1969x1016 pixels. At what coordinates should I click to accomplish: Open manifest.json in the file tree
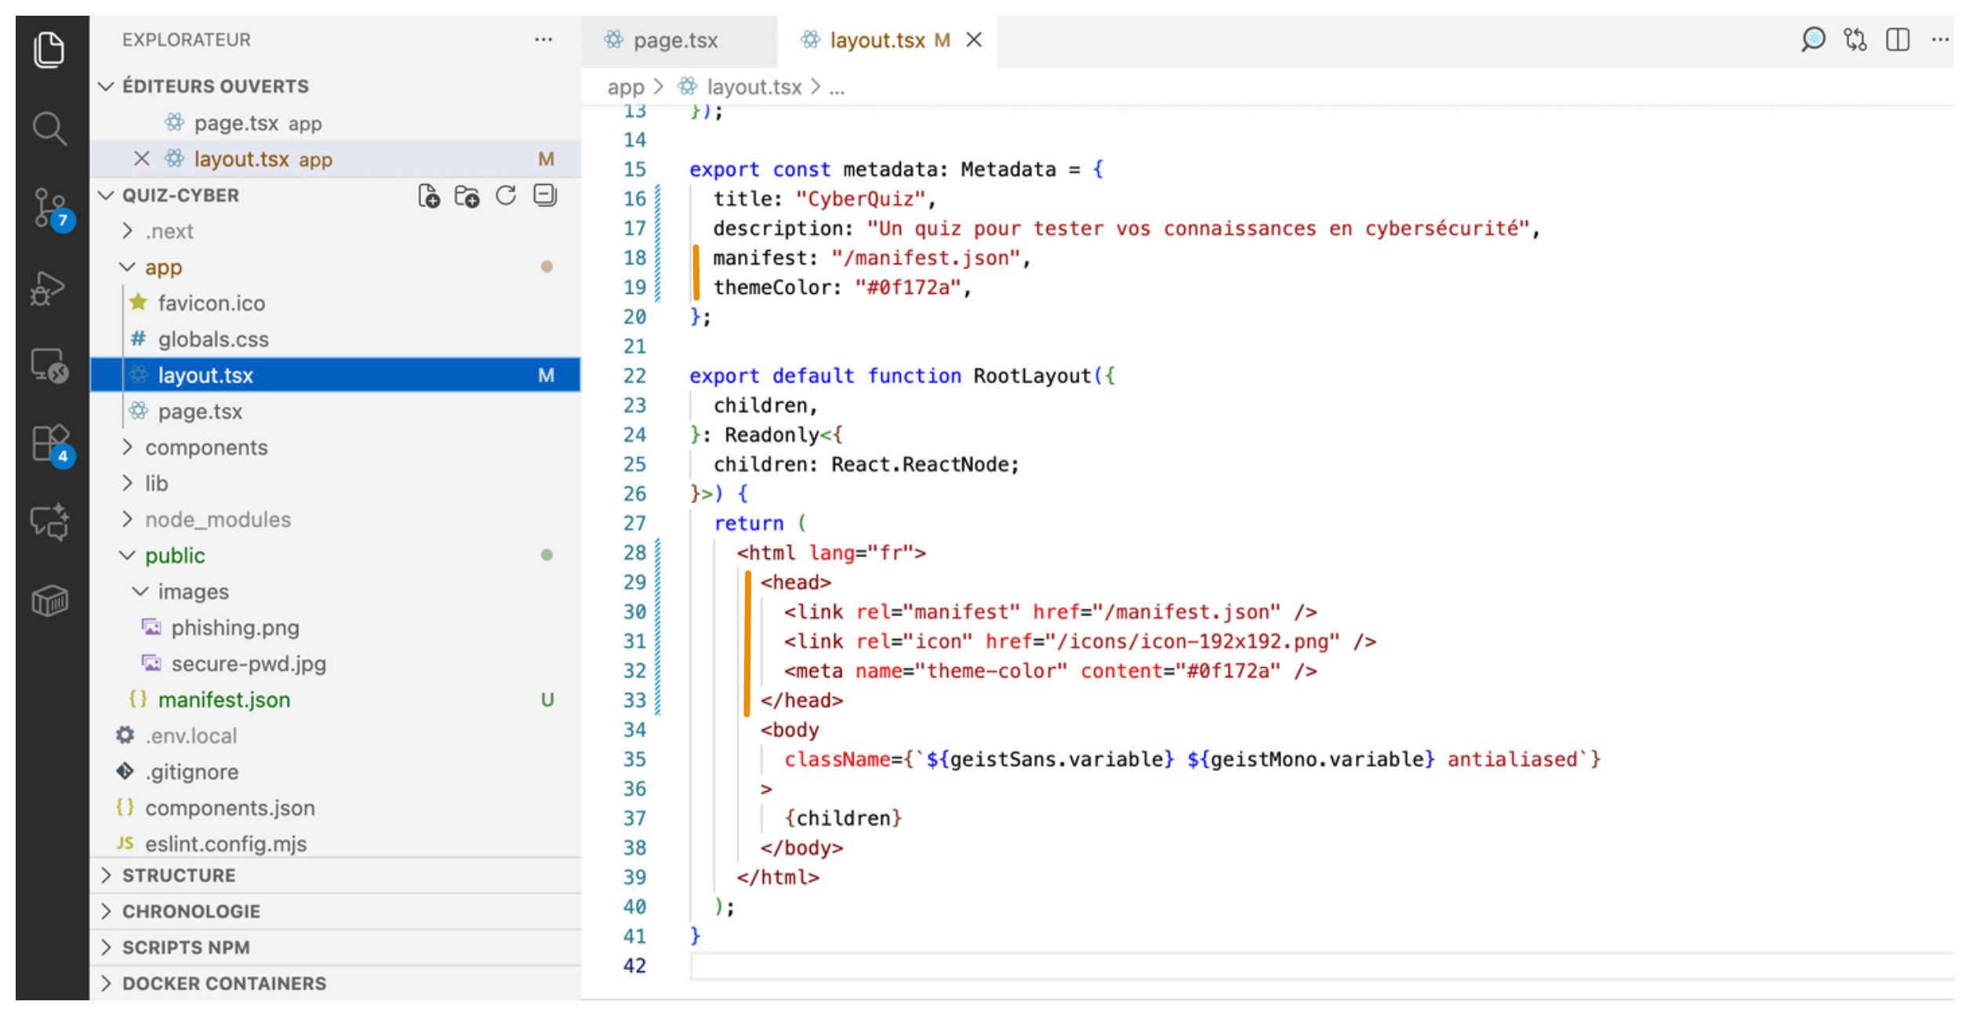click(x=223, y=700)
